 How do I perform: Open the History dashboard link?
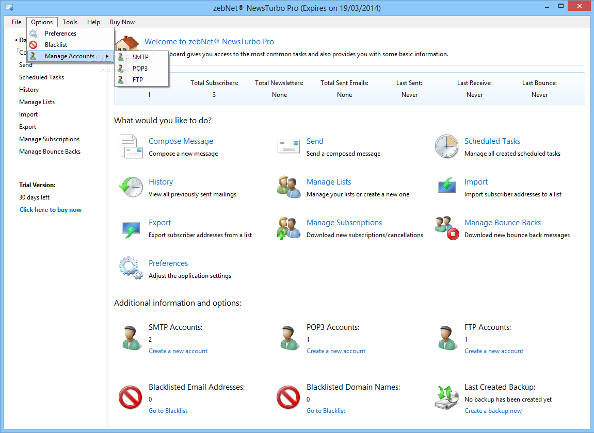160,182
